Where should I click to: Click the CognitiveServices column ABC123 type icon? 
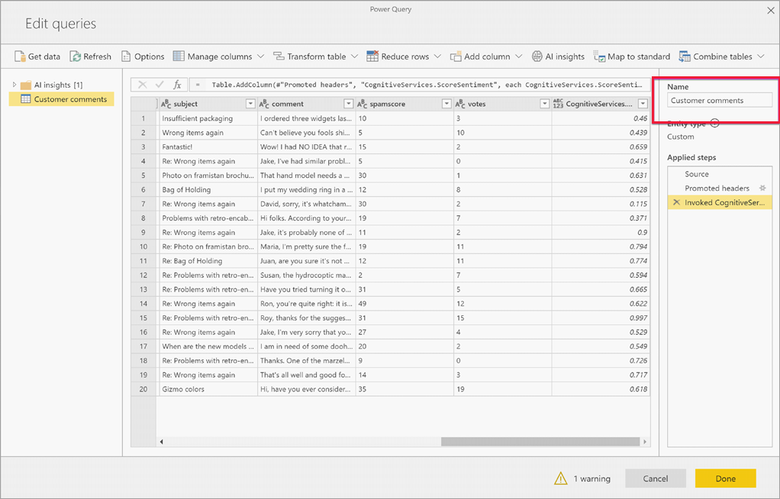pyautogui.click(x=558, y=104)
